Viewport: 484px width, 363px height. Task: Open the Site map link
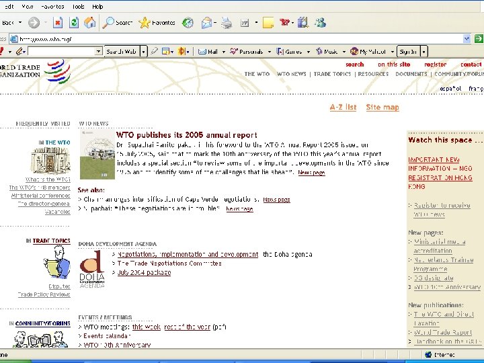(382, 107)
